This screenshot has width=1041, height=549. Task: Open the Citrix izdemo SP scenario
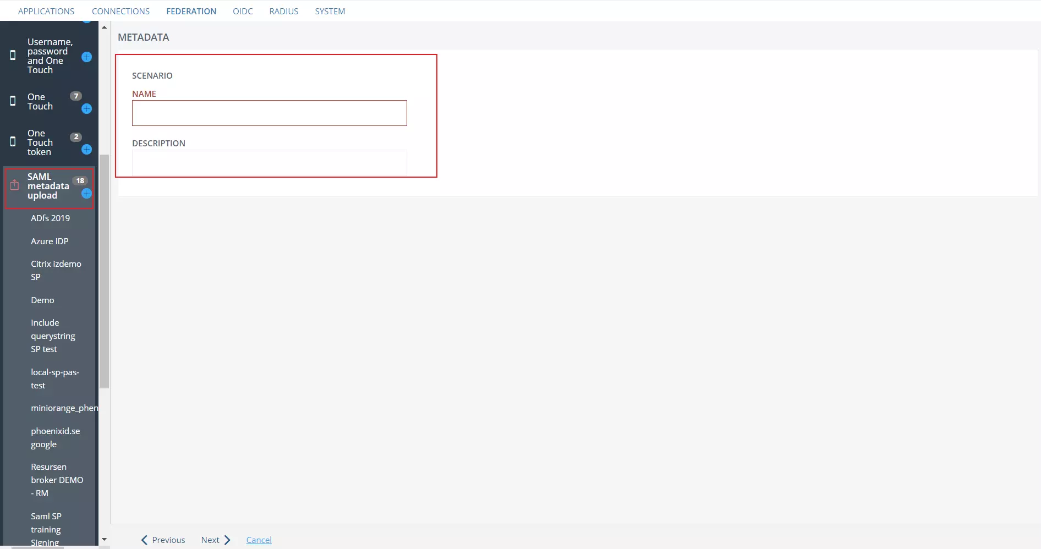pos(56,270)
